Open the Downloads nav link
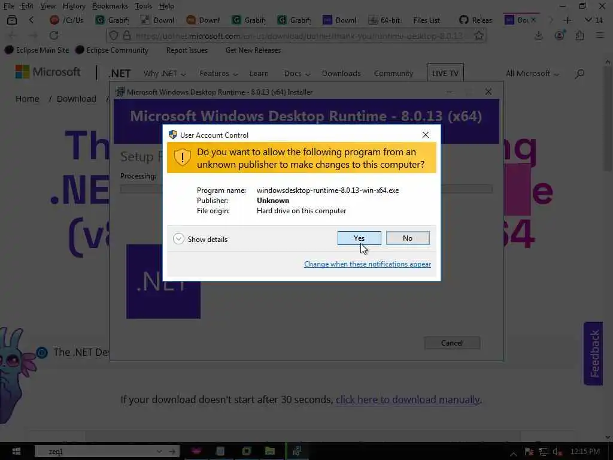 point(341,73)
